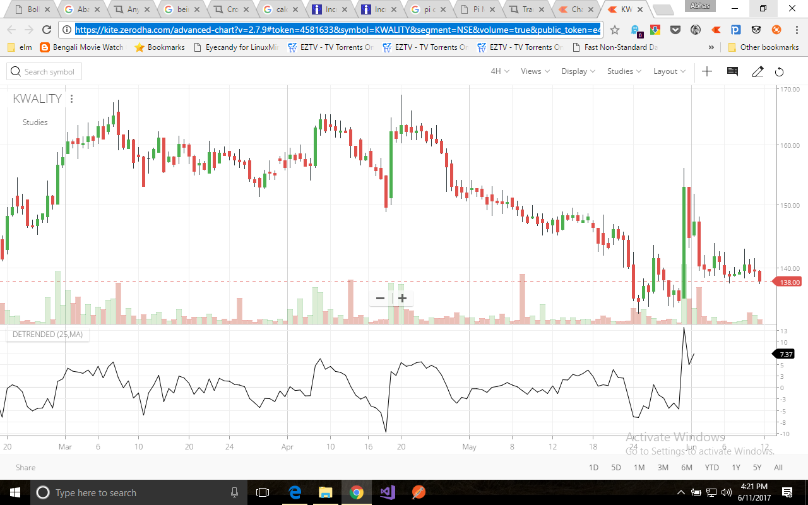Click the orange lifebuoy extension icon
Screen dimensions: 808x505
point(776,30)
